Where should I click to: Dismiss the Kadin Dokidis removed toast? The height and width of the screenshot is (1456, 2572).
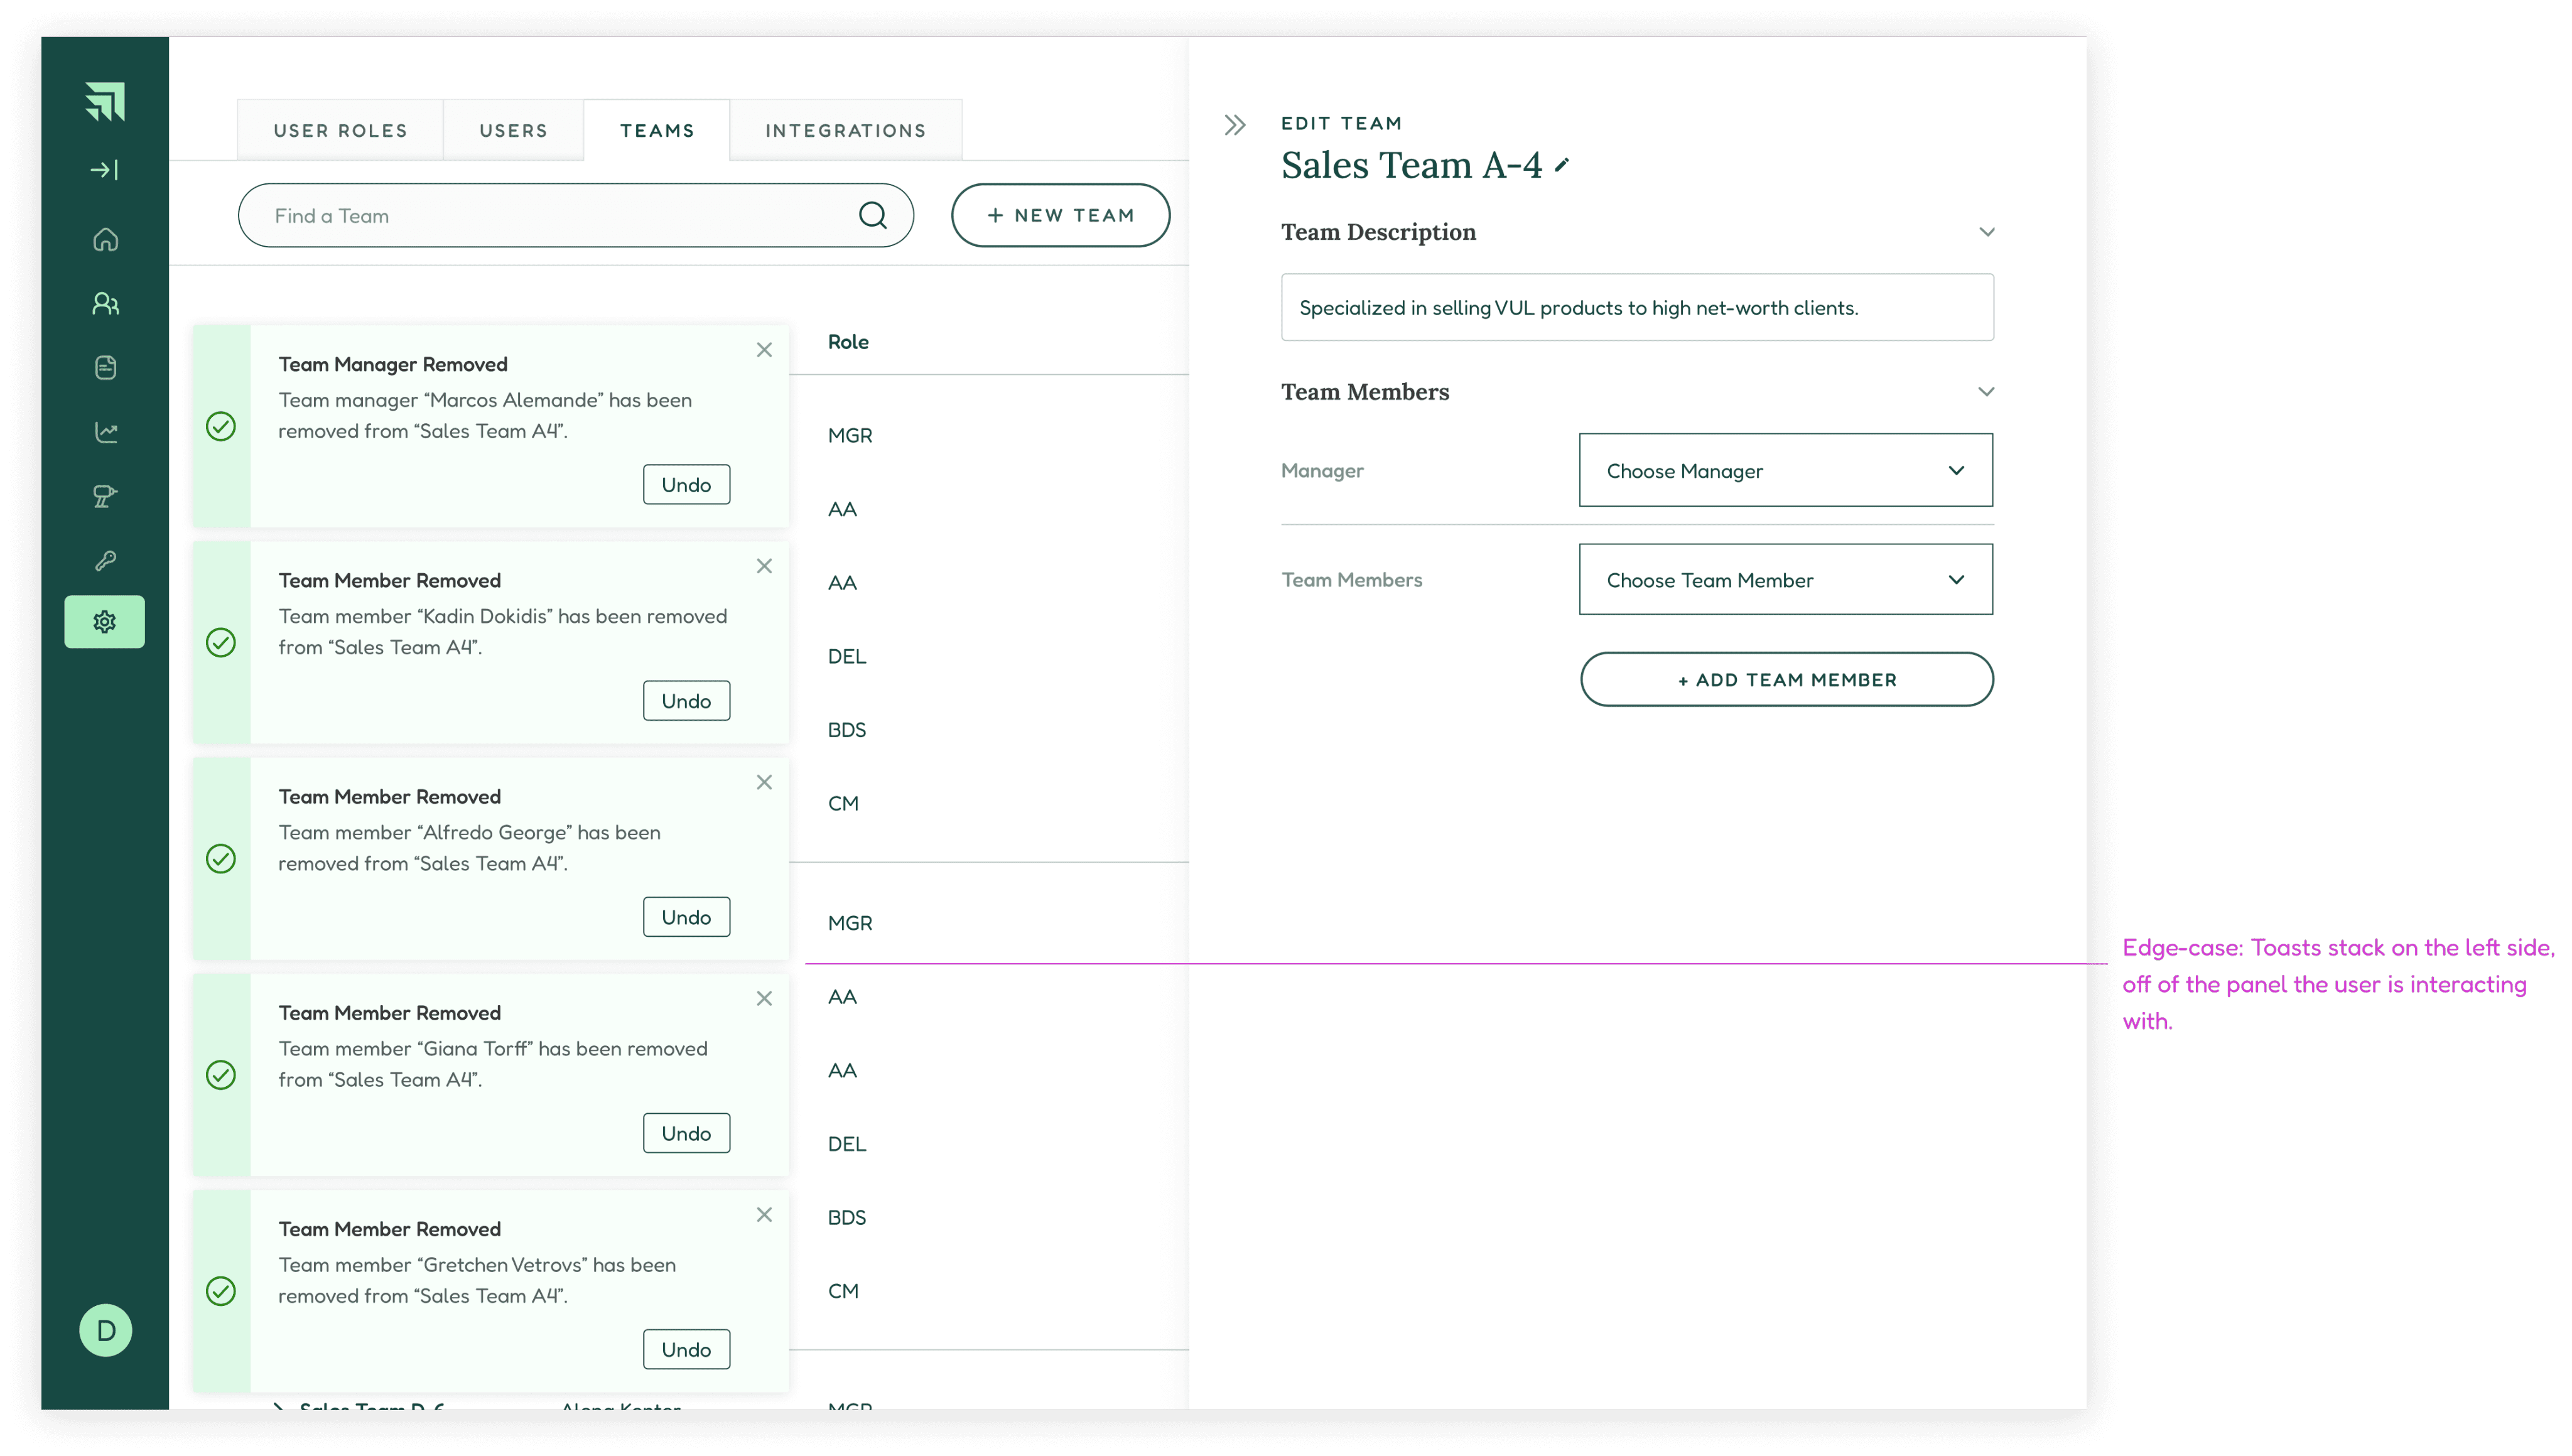764,566
